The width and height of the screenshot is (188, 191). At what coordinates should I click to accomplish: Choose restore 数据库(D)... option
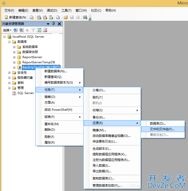[x=163, y=124]
